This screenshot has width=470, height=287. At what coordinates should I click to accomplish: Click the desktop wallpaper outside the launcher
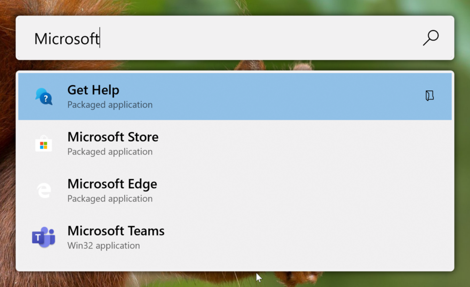[x=360, y=280]
